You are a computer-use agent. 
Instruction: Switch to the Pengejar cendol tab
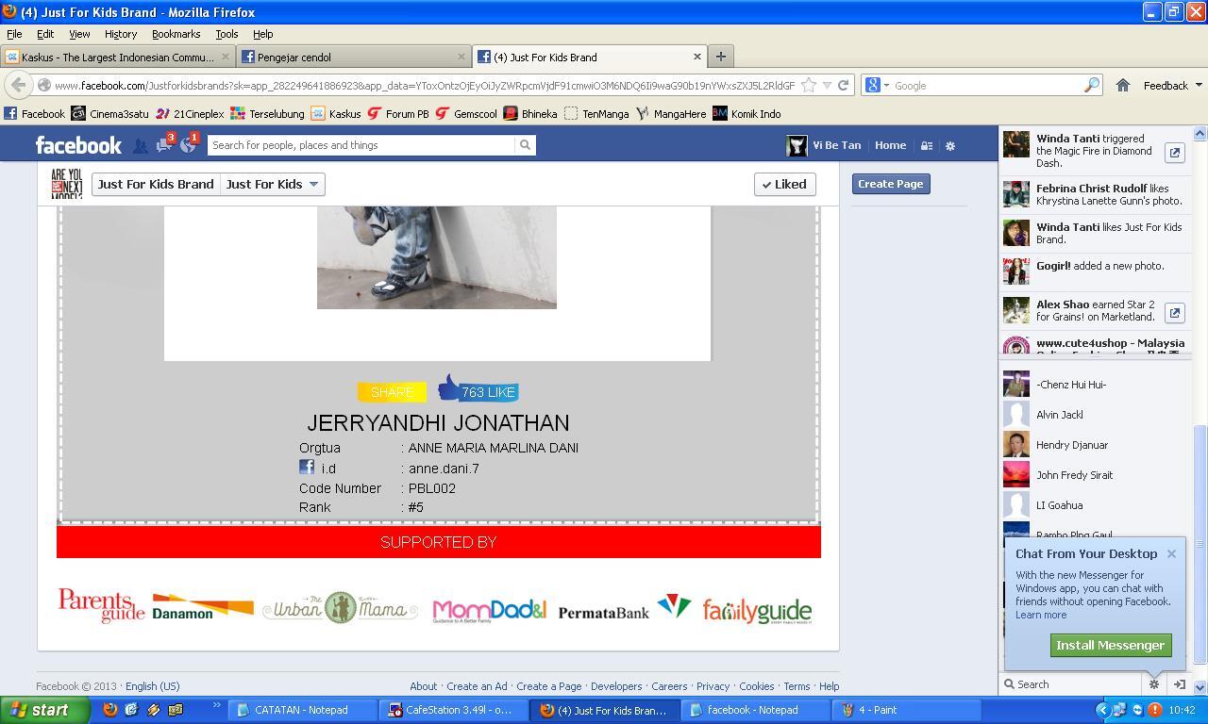point(353,57)
